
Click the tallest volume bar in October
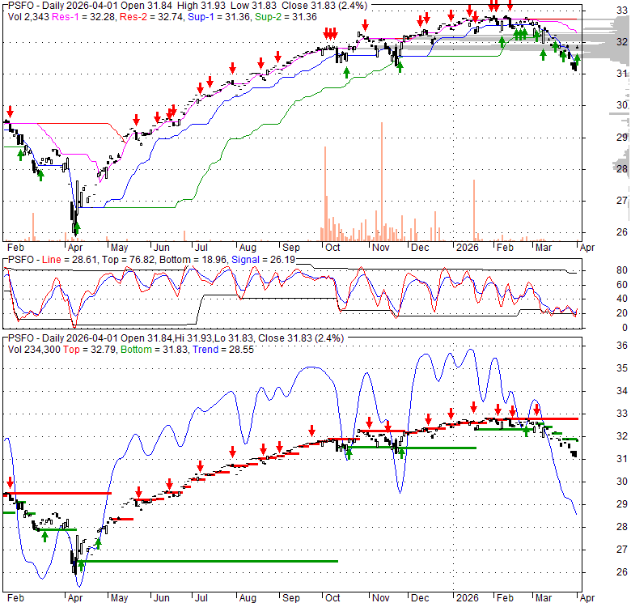(325, 193)
